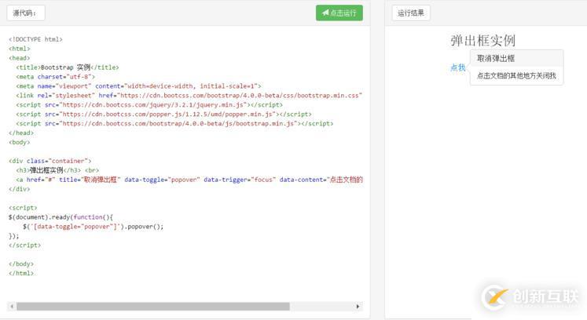Click the 弹出框实例 heading in results
This screenshot has height=320, width=587.
point(482,40)
